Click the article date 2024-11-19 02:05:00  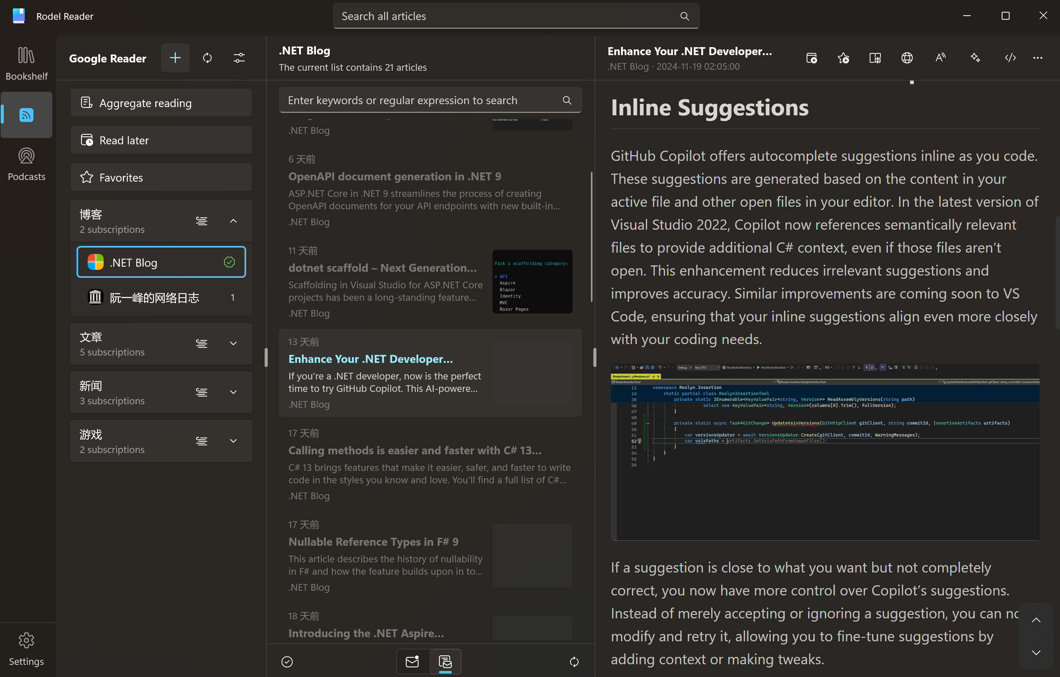[x=698, y=66]
